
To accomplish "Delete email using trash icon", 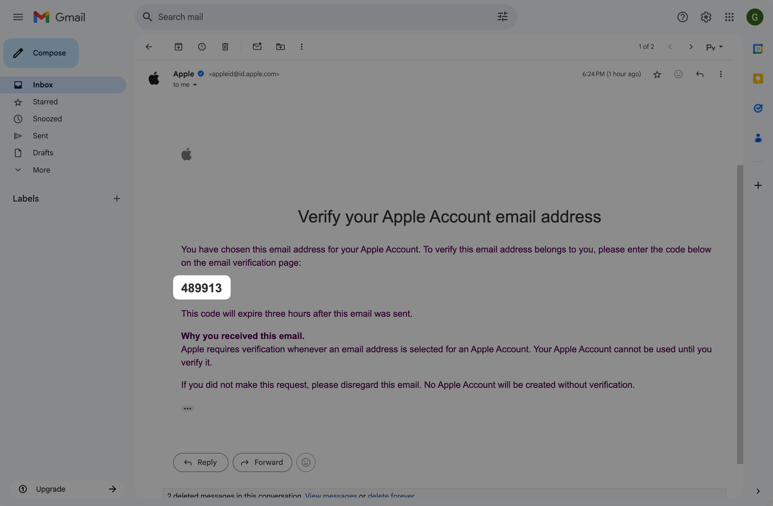I will 225,47.
